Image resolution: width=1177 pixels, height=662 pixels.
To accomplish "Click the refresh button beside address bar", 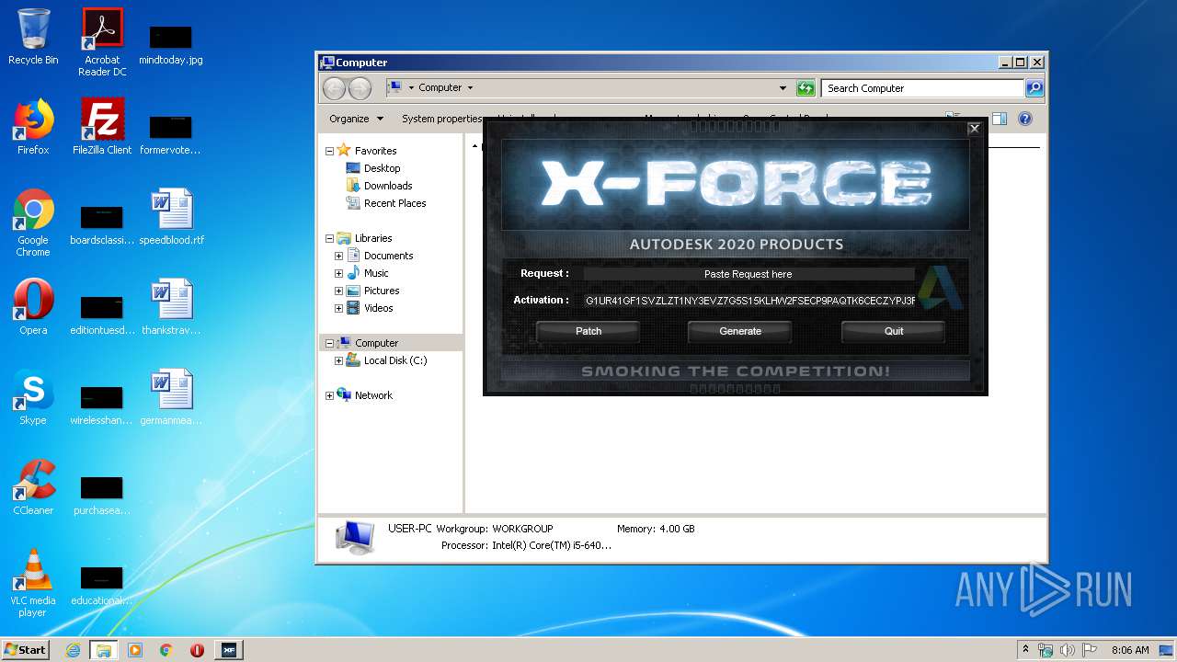I will point(806,88).
